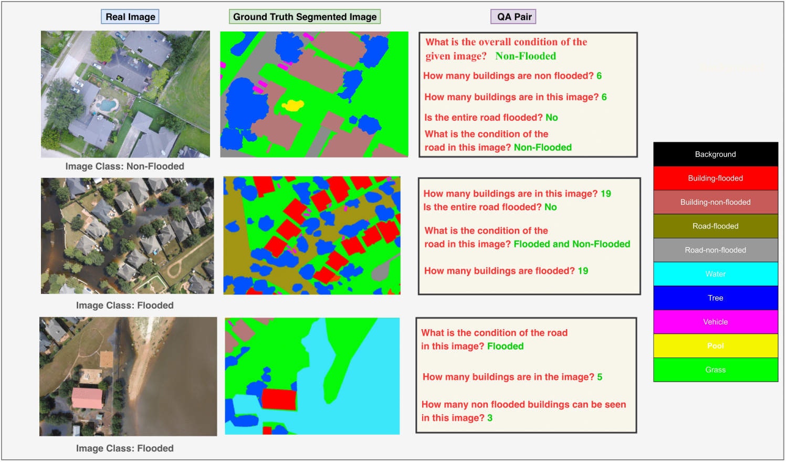Open the segmented image with yellow pool
Viewport: 786px width, 462px height.
pos(314,94)
